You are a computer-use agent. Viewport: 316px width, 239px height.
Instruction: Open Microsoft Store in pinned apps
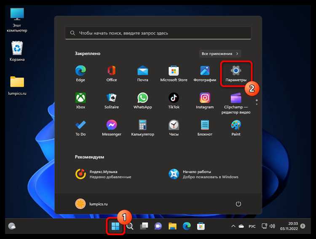coord(174,73)
